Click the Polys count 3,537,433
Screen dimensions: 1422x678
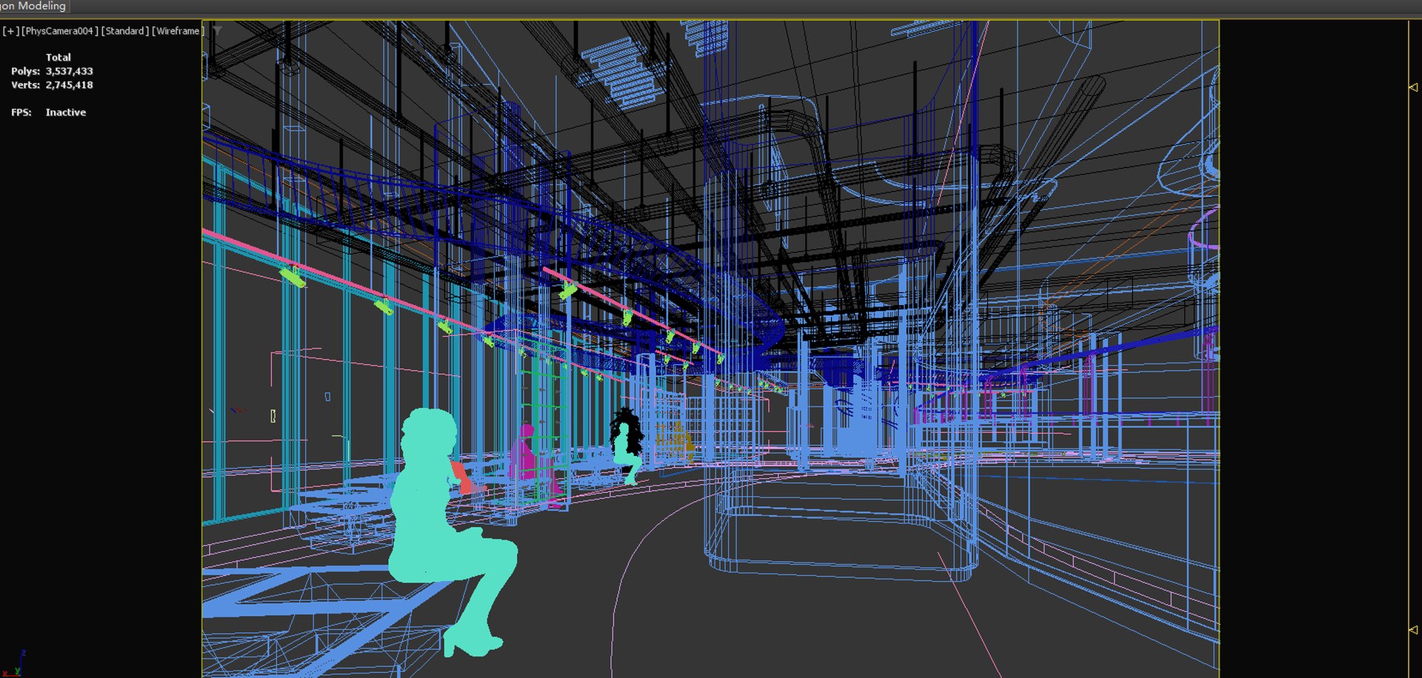click(69, 71)
